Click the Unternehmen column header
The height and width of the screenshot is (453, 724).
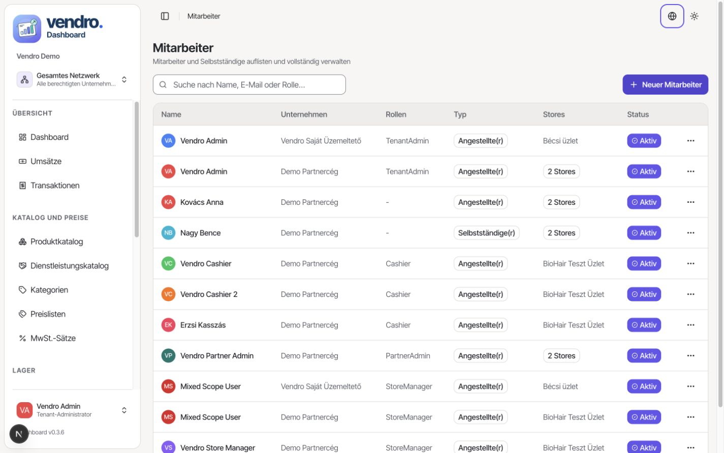[x=304, y=114]
